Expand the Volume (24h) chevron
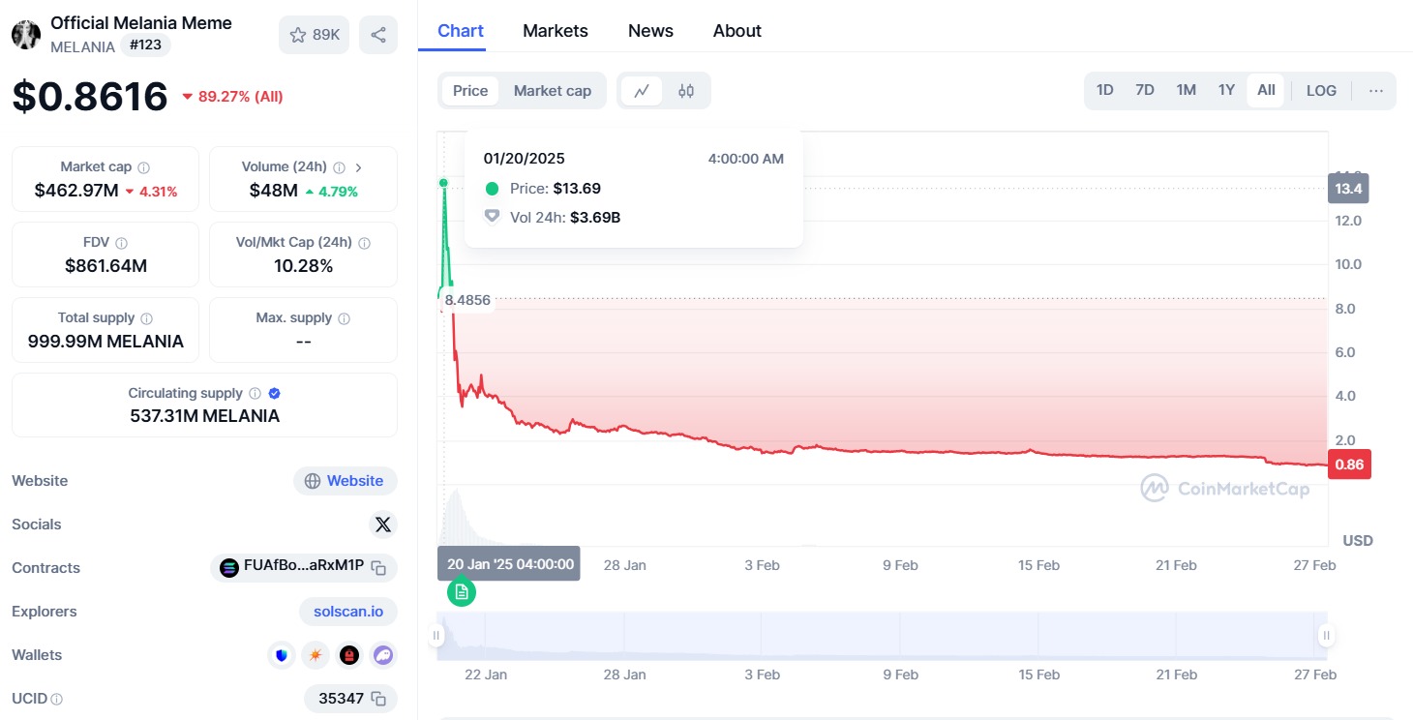The width and height of the screenshot is (1413, 720). [x=359, y=167]
